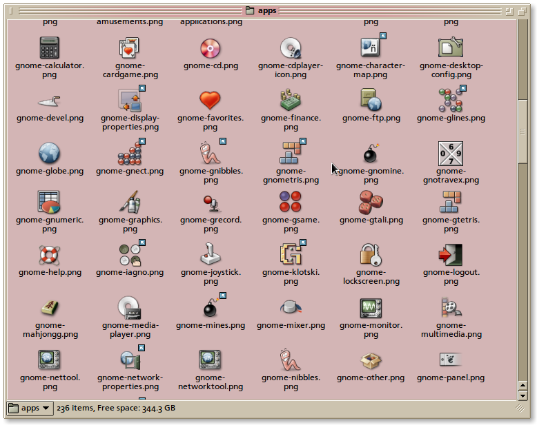Click the gnome-cardgame.png playing cards icon

pyautogui.click(x=129, y=48)
